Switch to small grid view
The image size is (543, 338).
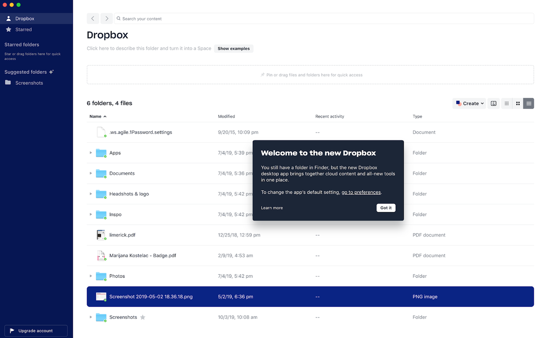(507, 104)
